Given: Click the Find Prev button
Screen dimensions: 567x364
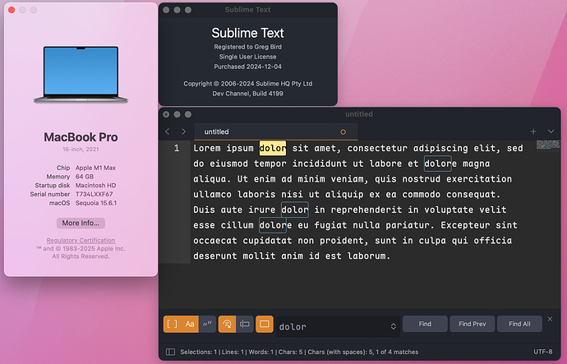Looking at the screenshot, I should pos(472,324).
